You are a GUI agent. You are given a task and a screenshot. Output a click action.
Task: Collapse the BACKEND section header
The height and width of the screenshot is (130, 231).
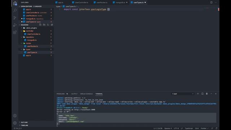25,25
